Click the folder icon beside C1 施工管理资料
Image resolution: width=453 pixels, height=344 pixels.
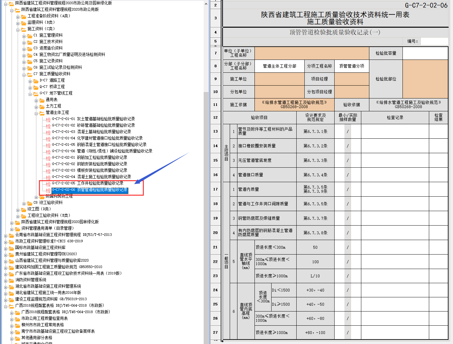[30, 35]
